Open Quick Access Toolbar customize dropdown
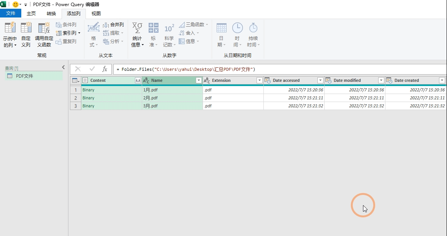This screenshot has width=447, height=236. 26,5
